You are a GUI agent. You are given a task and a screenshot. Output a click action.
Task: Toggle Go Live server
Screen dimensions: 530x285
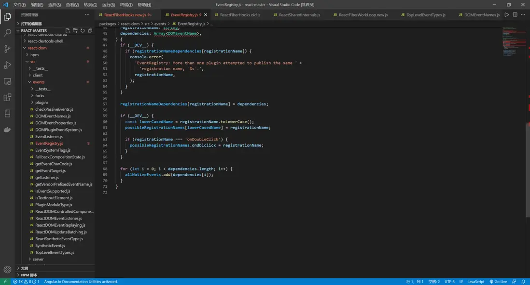[498, 282]
